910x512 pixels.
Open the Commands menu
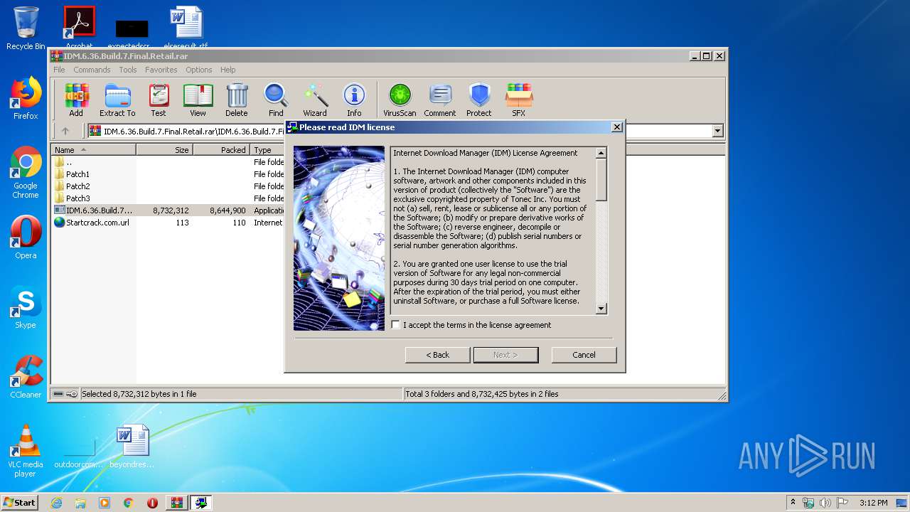coord(92,70)
